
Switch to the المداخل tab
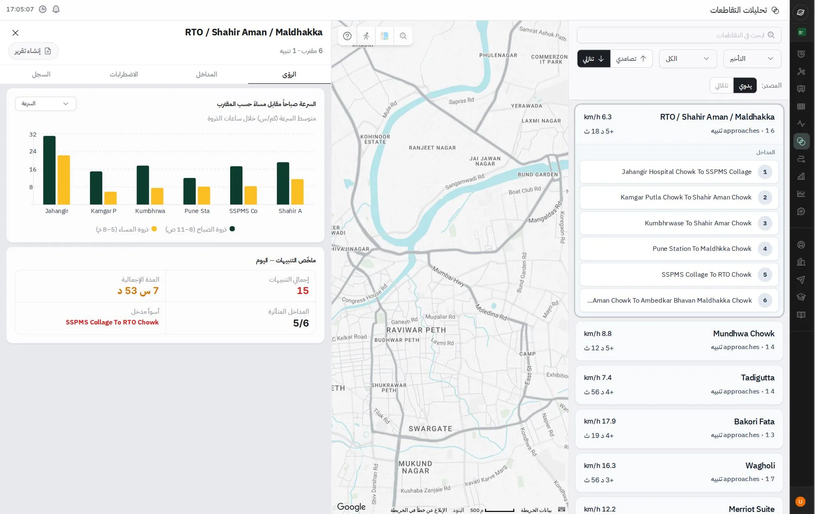click(x=207, y=74)
